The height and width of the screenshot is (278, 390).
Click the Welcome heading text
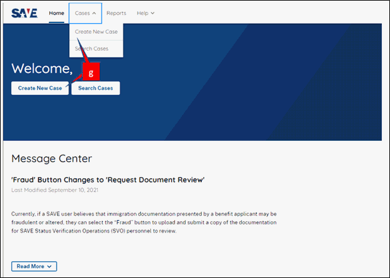42,68
